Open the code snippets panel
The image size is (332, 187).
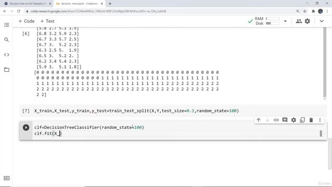tap(7, 55)
